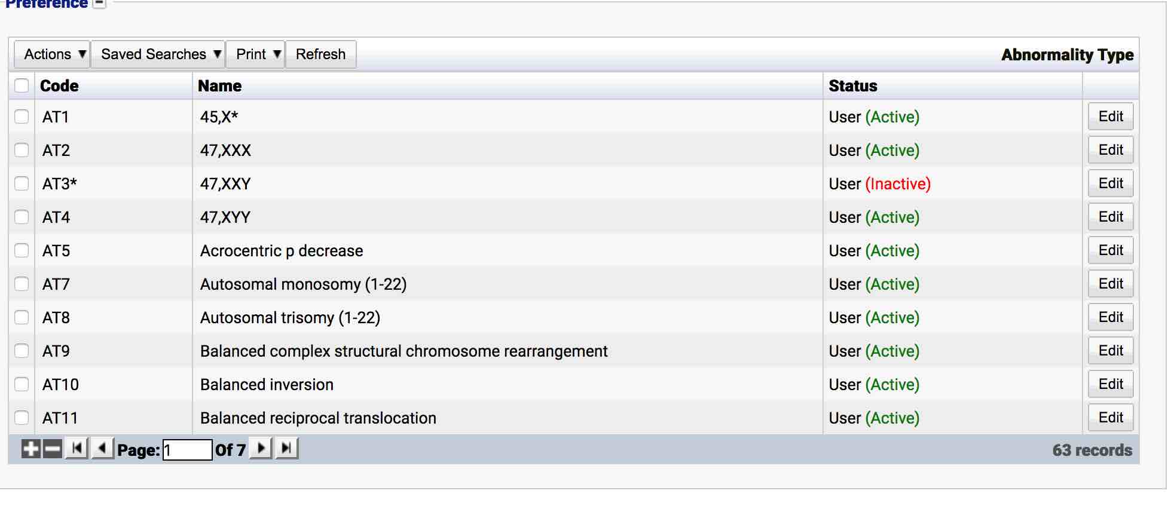1174x515 pixels.
Task: Go to the next page
Action: (x=261, y=447)
